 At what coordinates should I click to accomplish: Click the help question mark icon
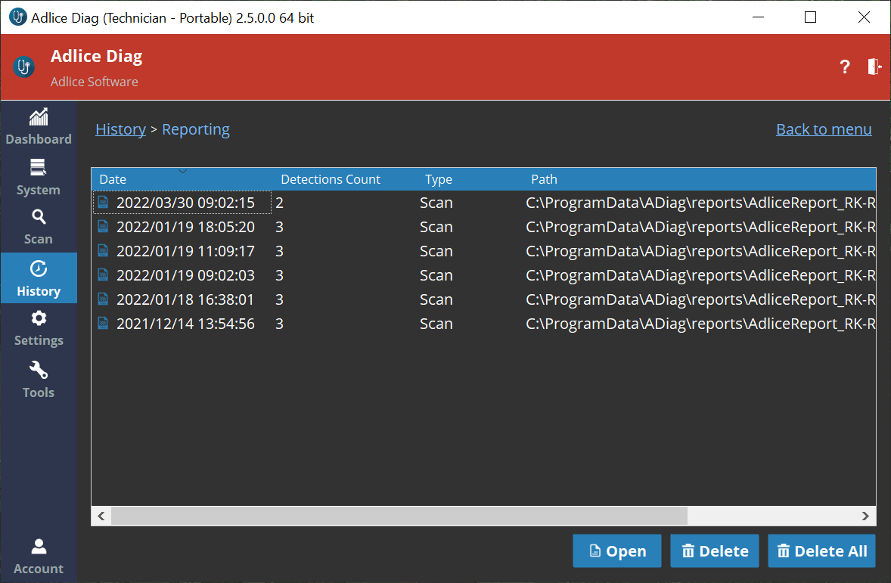[845, 67]
